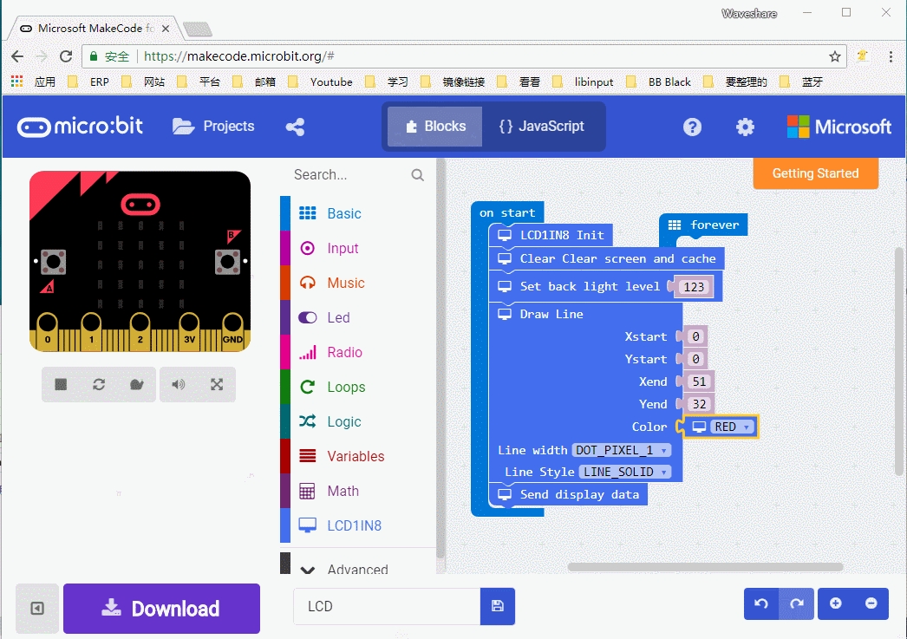The width and height of the screenshot is (907, 639).
Task: Open the LINE_SOLID line style dropdown
Action: click(x=625, y=472)
